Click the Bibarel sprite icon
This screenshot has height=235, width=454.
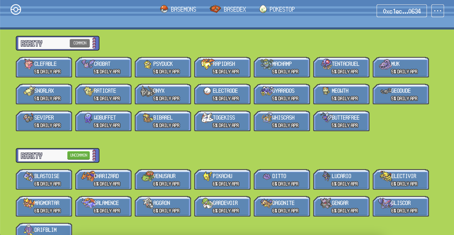click(x=148, y=118)
